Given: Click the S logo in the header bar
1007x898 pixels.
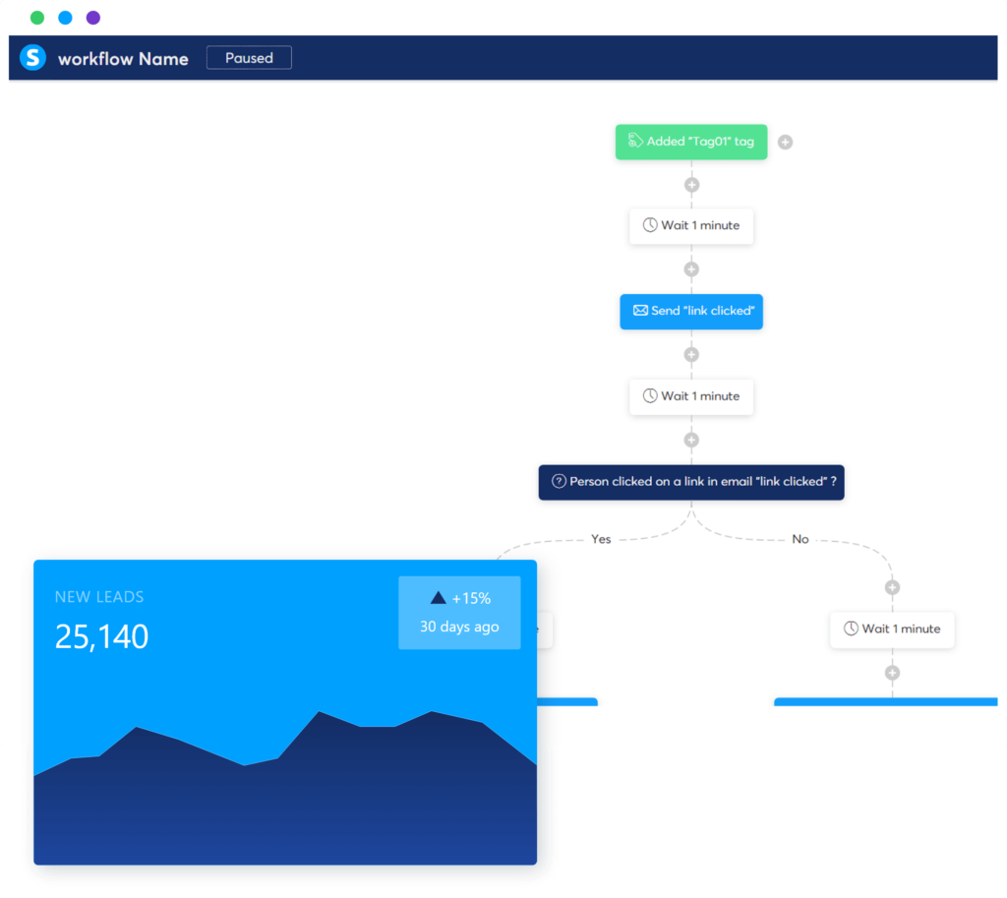Looking at the screenshot, I should tap(32, 57).
